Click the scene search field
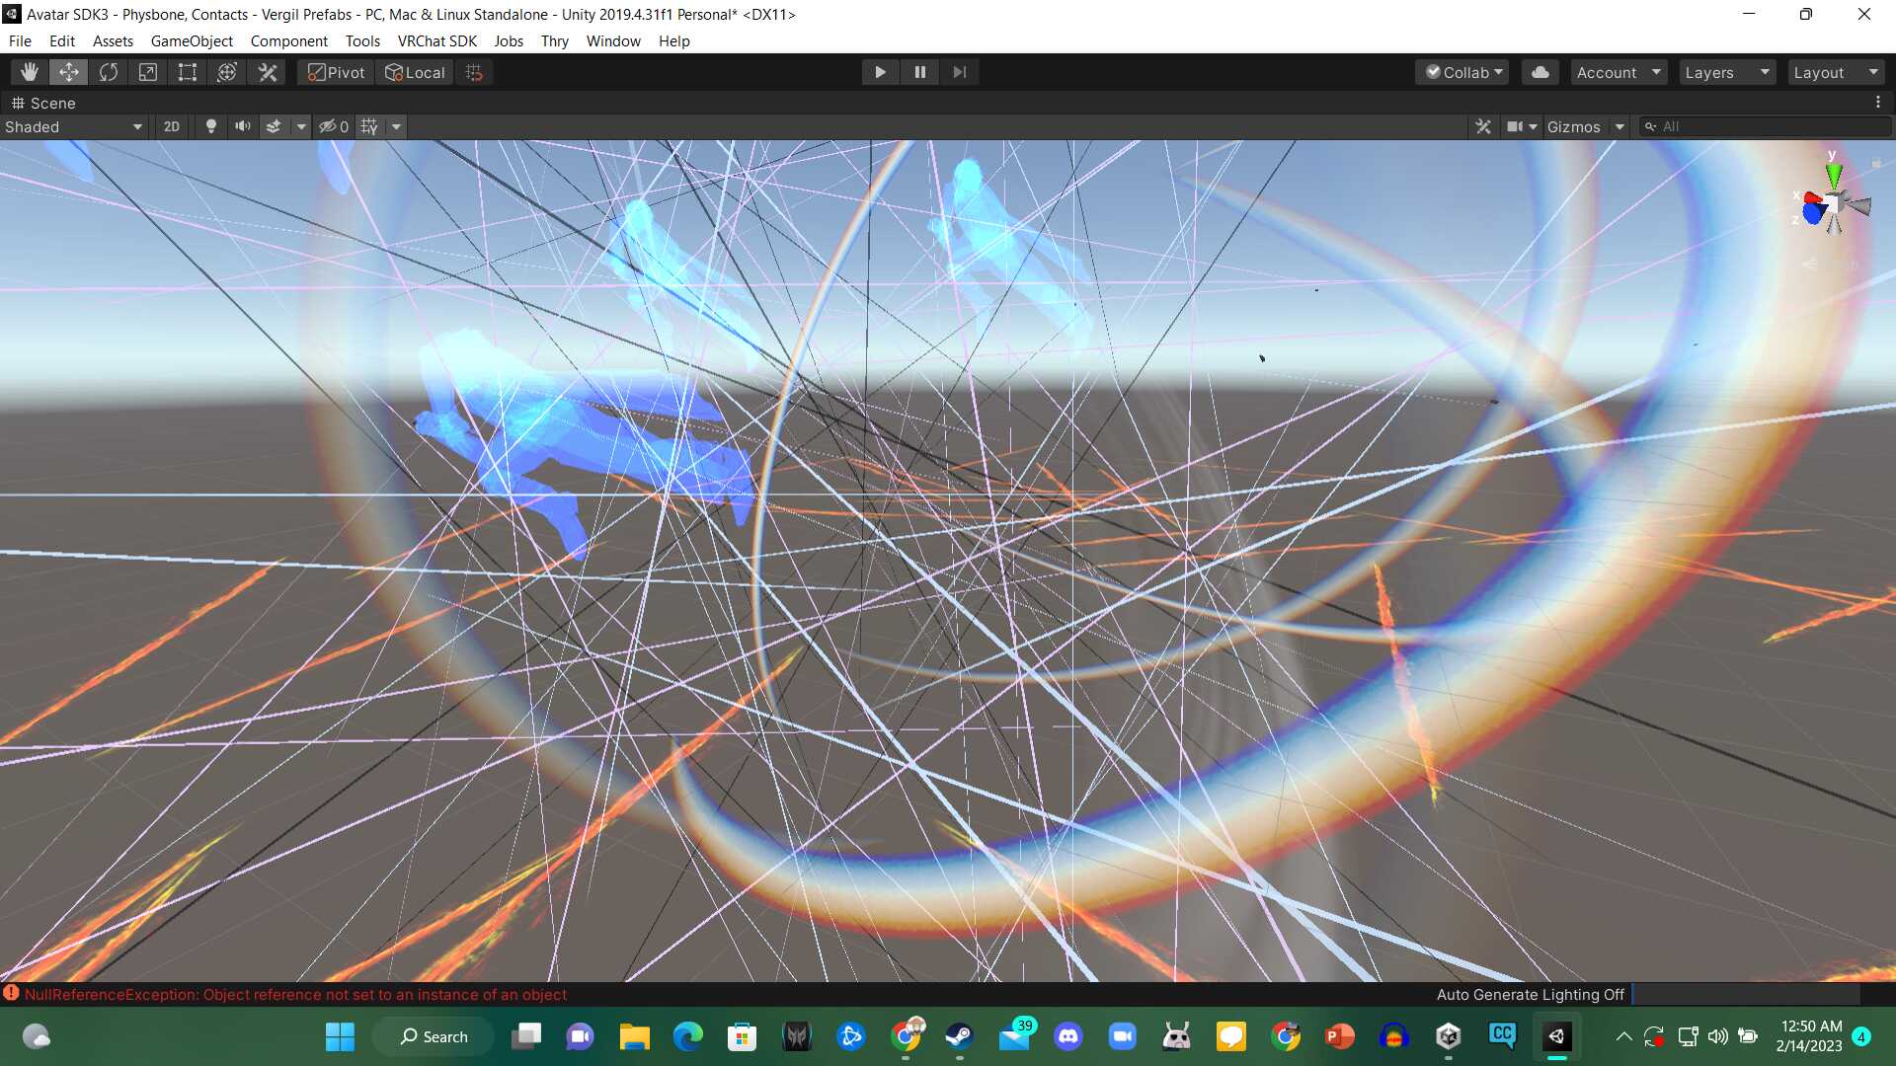Screen dimensions: 1896x1066 click(x=1768, y=126)
